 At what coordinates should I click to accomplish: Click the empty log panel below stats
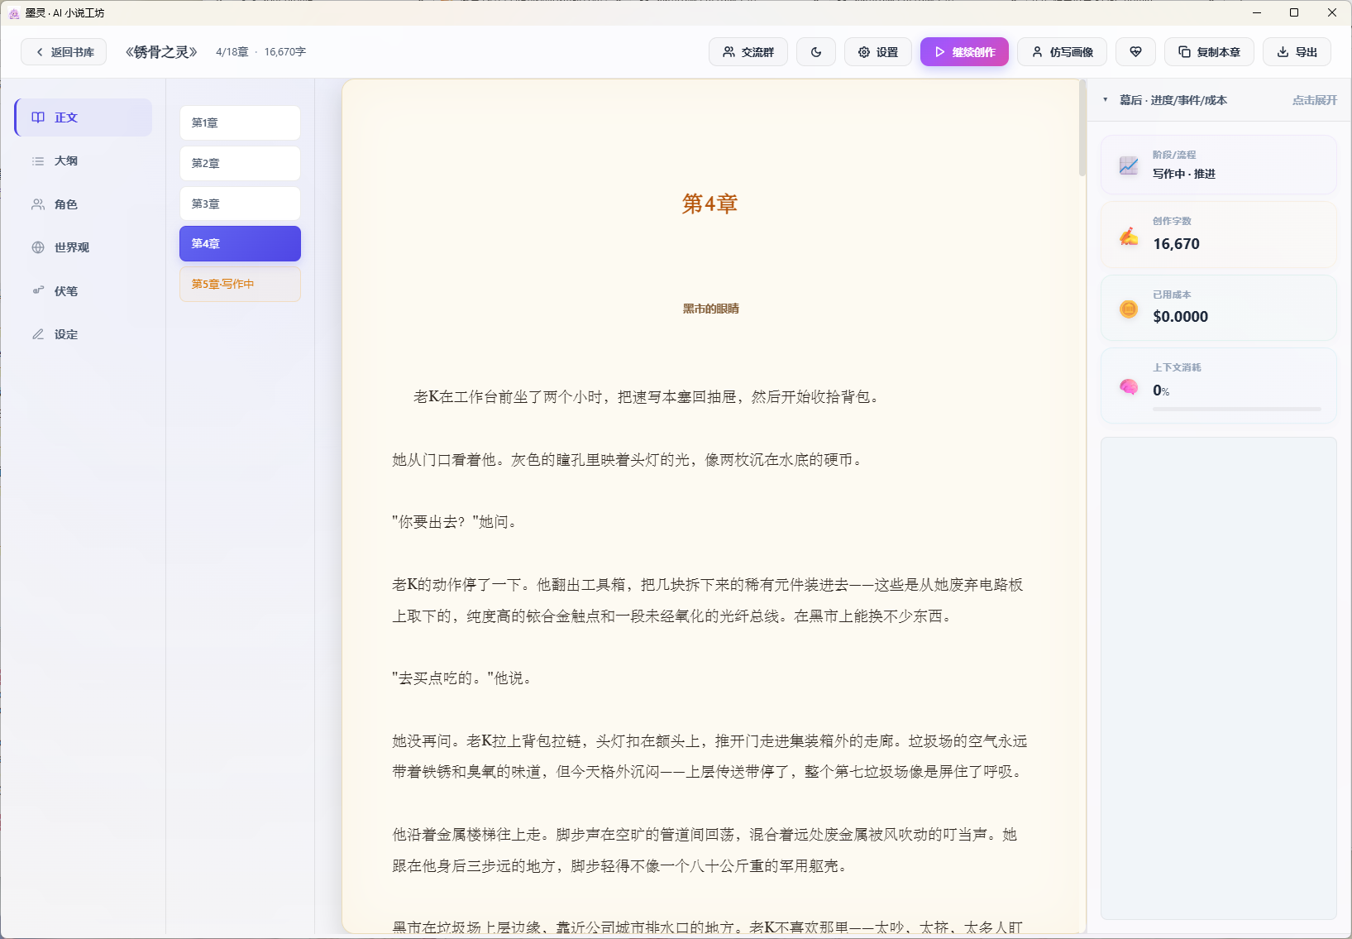(1219, 678)
